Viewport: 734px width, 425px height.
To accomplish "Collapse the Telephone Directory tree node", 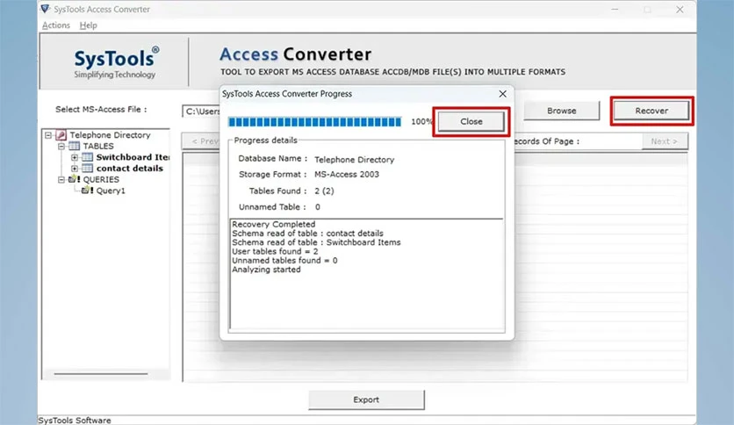I will pyautogui.click(x=48, y=135).
